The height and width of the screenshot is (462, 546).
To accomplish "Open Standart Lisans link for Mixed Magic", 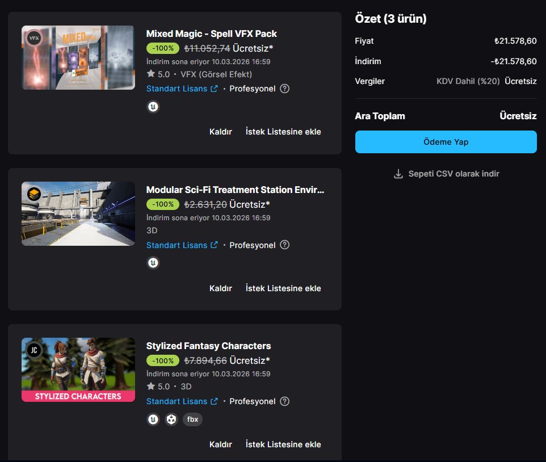I will click(182, 89).
